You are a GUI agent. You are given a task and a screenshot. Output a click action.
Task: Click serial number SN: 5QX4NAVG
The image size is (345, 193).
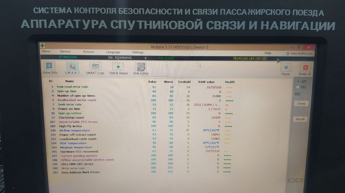pyautogui.click(x=120, y=58)
